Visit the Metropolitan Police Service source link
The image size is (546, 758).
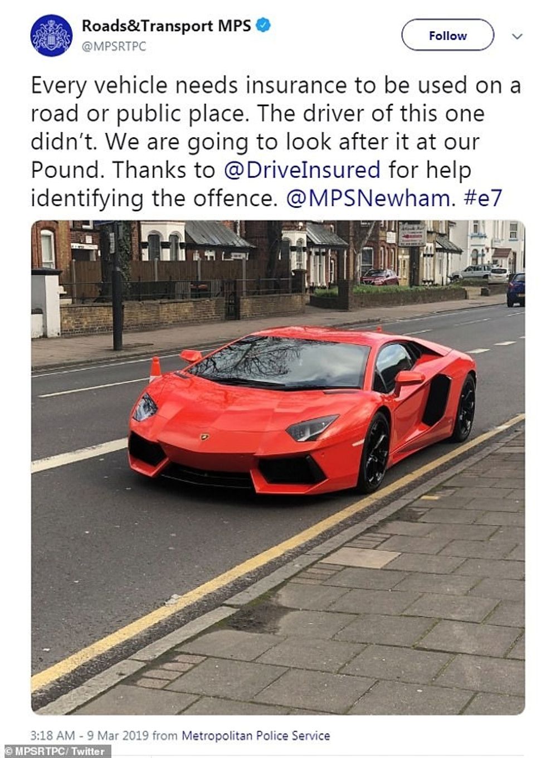click(x=256, y=736)
